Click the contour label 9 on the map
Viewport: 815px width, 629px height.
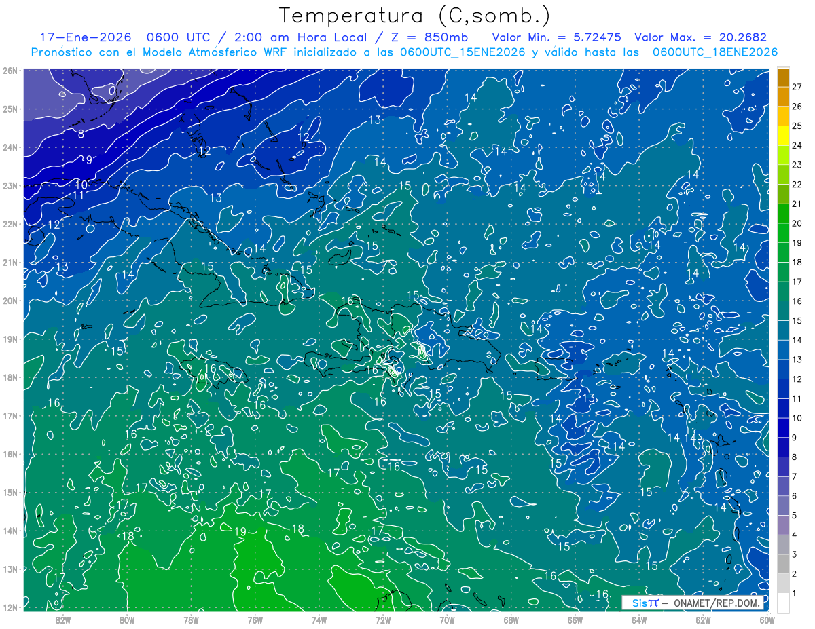(88, 160)
